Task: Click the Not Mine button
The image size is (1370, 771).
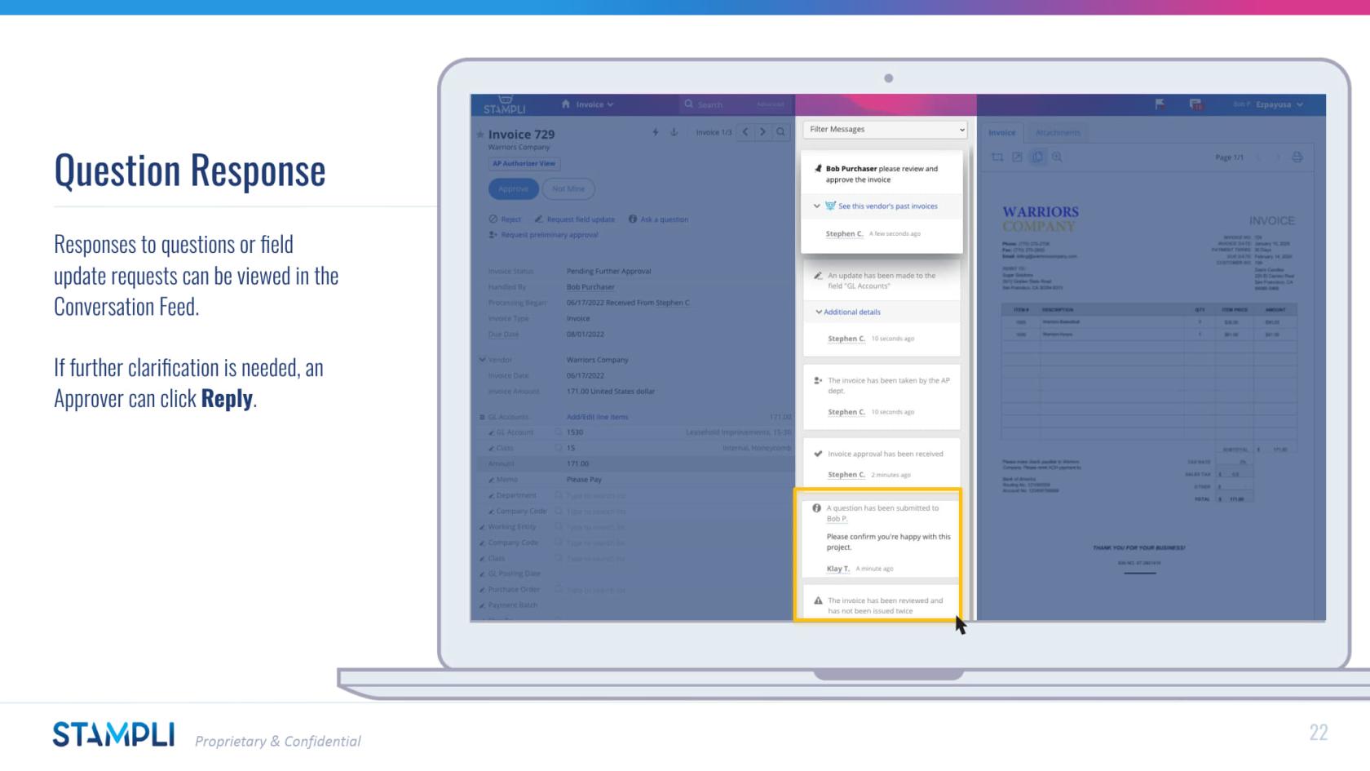Action: (568, 189)
